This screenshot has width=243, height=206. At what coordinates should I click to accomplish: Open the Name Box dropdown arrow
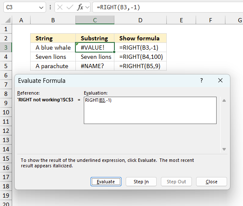41,8
